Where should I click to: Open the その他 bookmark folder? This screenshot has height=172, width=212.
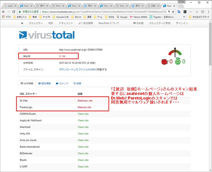click(x=109, y=17)
